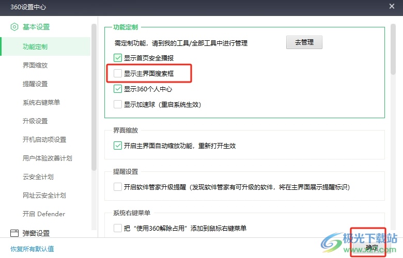This screenshot has width=403, height=258.
Task: Open 开启 Defender sidebar item
Action: 44,214
